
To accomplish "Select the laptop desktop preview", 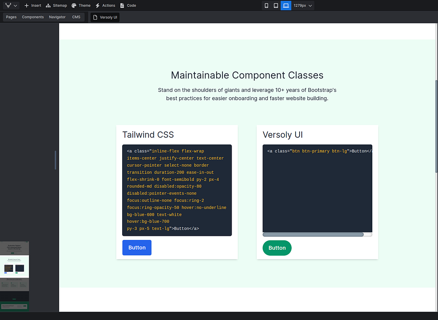I will pos(286,6).
